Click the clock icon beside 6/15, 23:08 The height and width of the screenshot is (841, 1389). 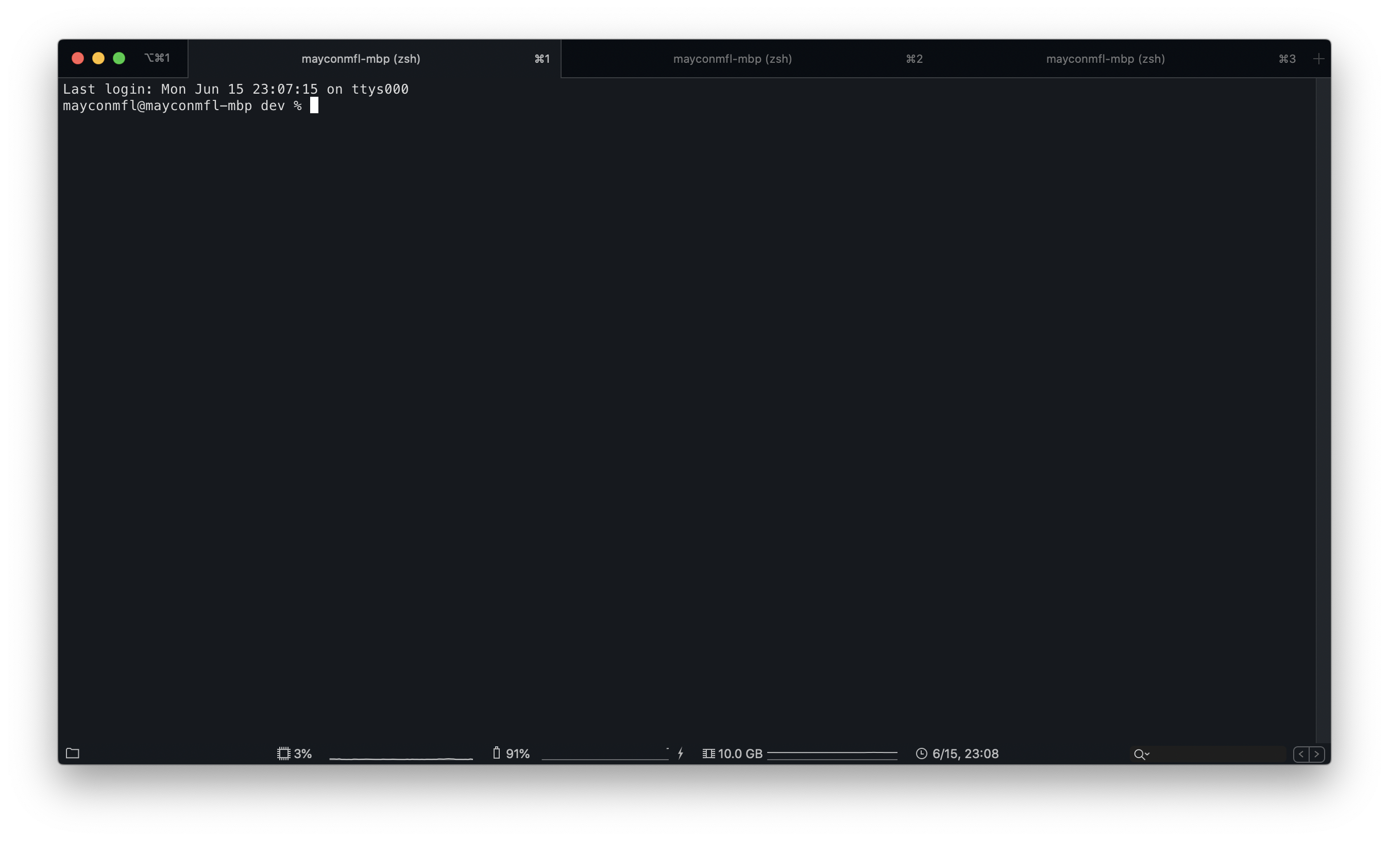point(921,754)
